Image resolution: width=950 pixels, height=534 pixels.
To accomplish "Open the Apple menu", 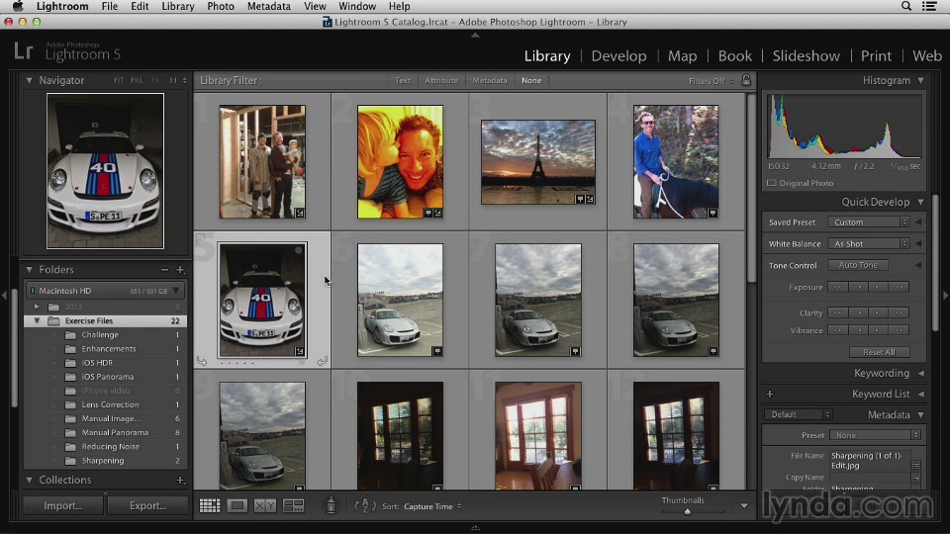I will click(18, 6).
